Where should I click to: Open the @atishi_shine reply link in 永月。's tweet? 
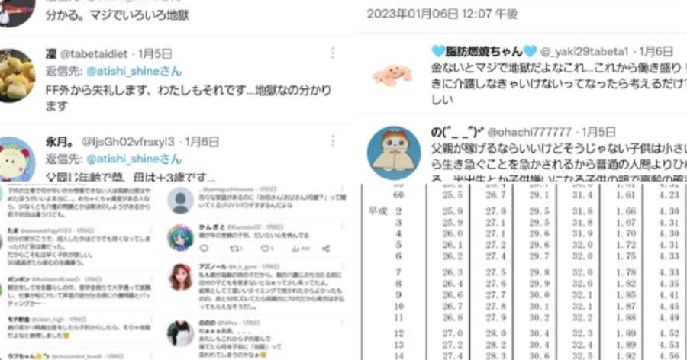134,159
